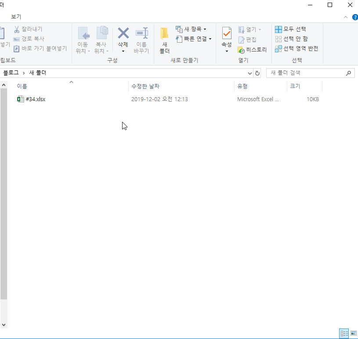The width and height of the screenshot is (358, 339).
Task: Click the date 2019-12-02 오전 12:13
Action: 159,99
